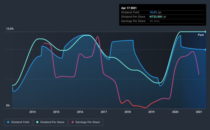This screenshot has height=130, width=210.
Task: Click the teal Dividend Per Share legend dot
Action: (x=37, y=122)
